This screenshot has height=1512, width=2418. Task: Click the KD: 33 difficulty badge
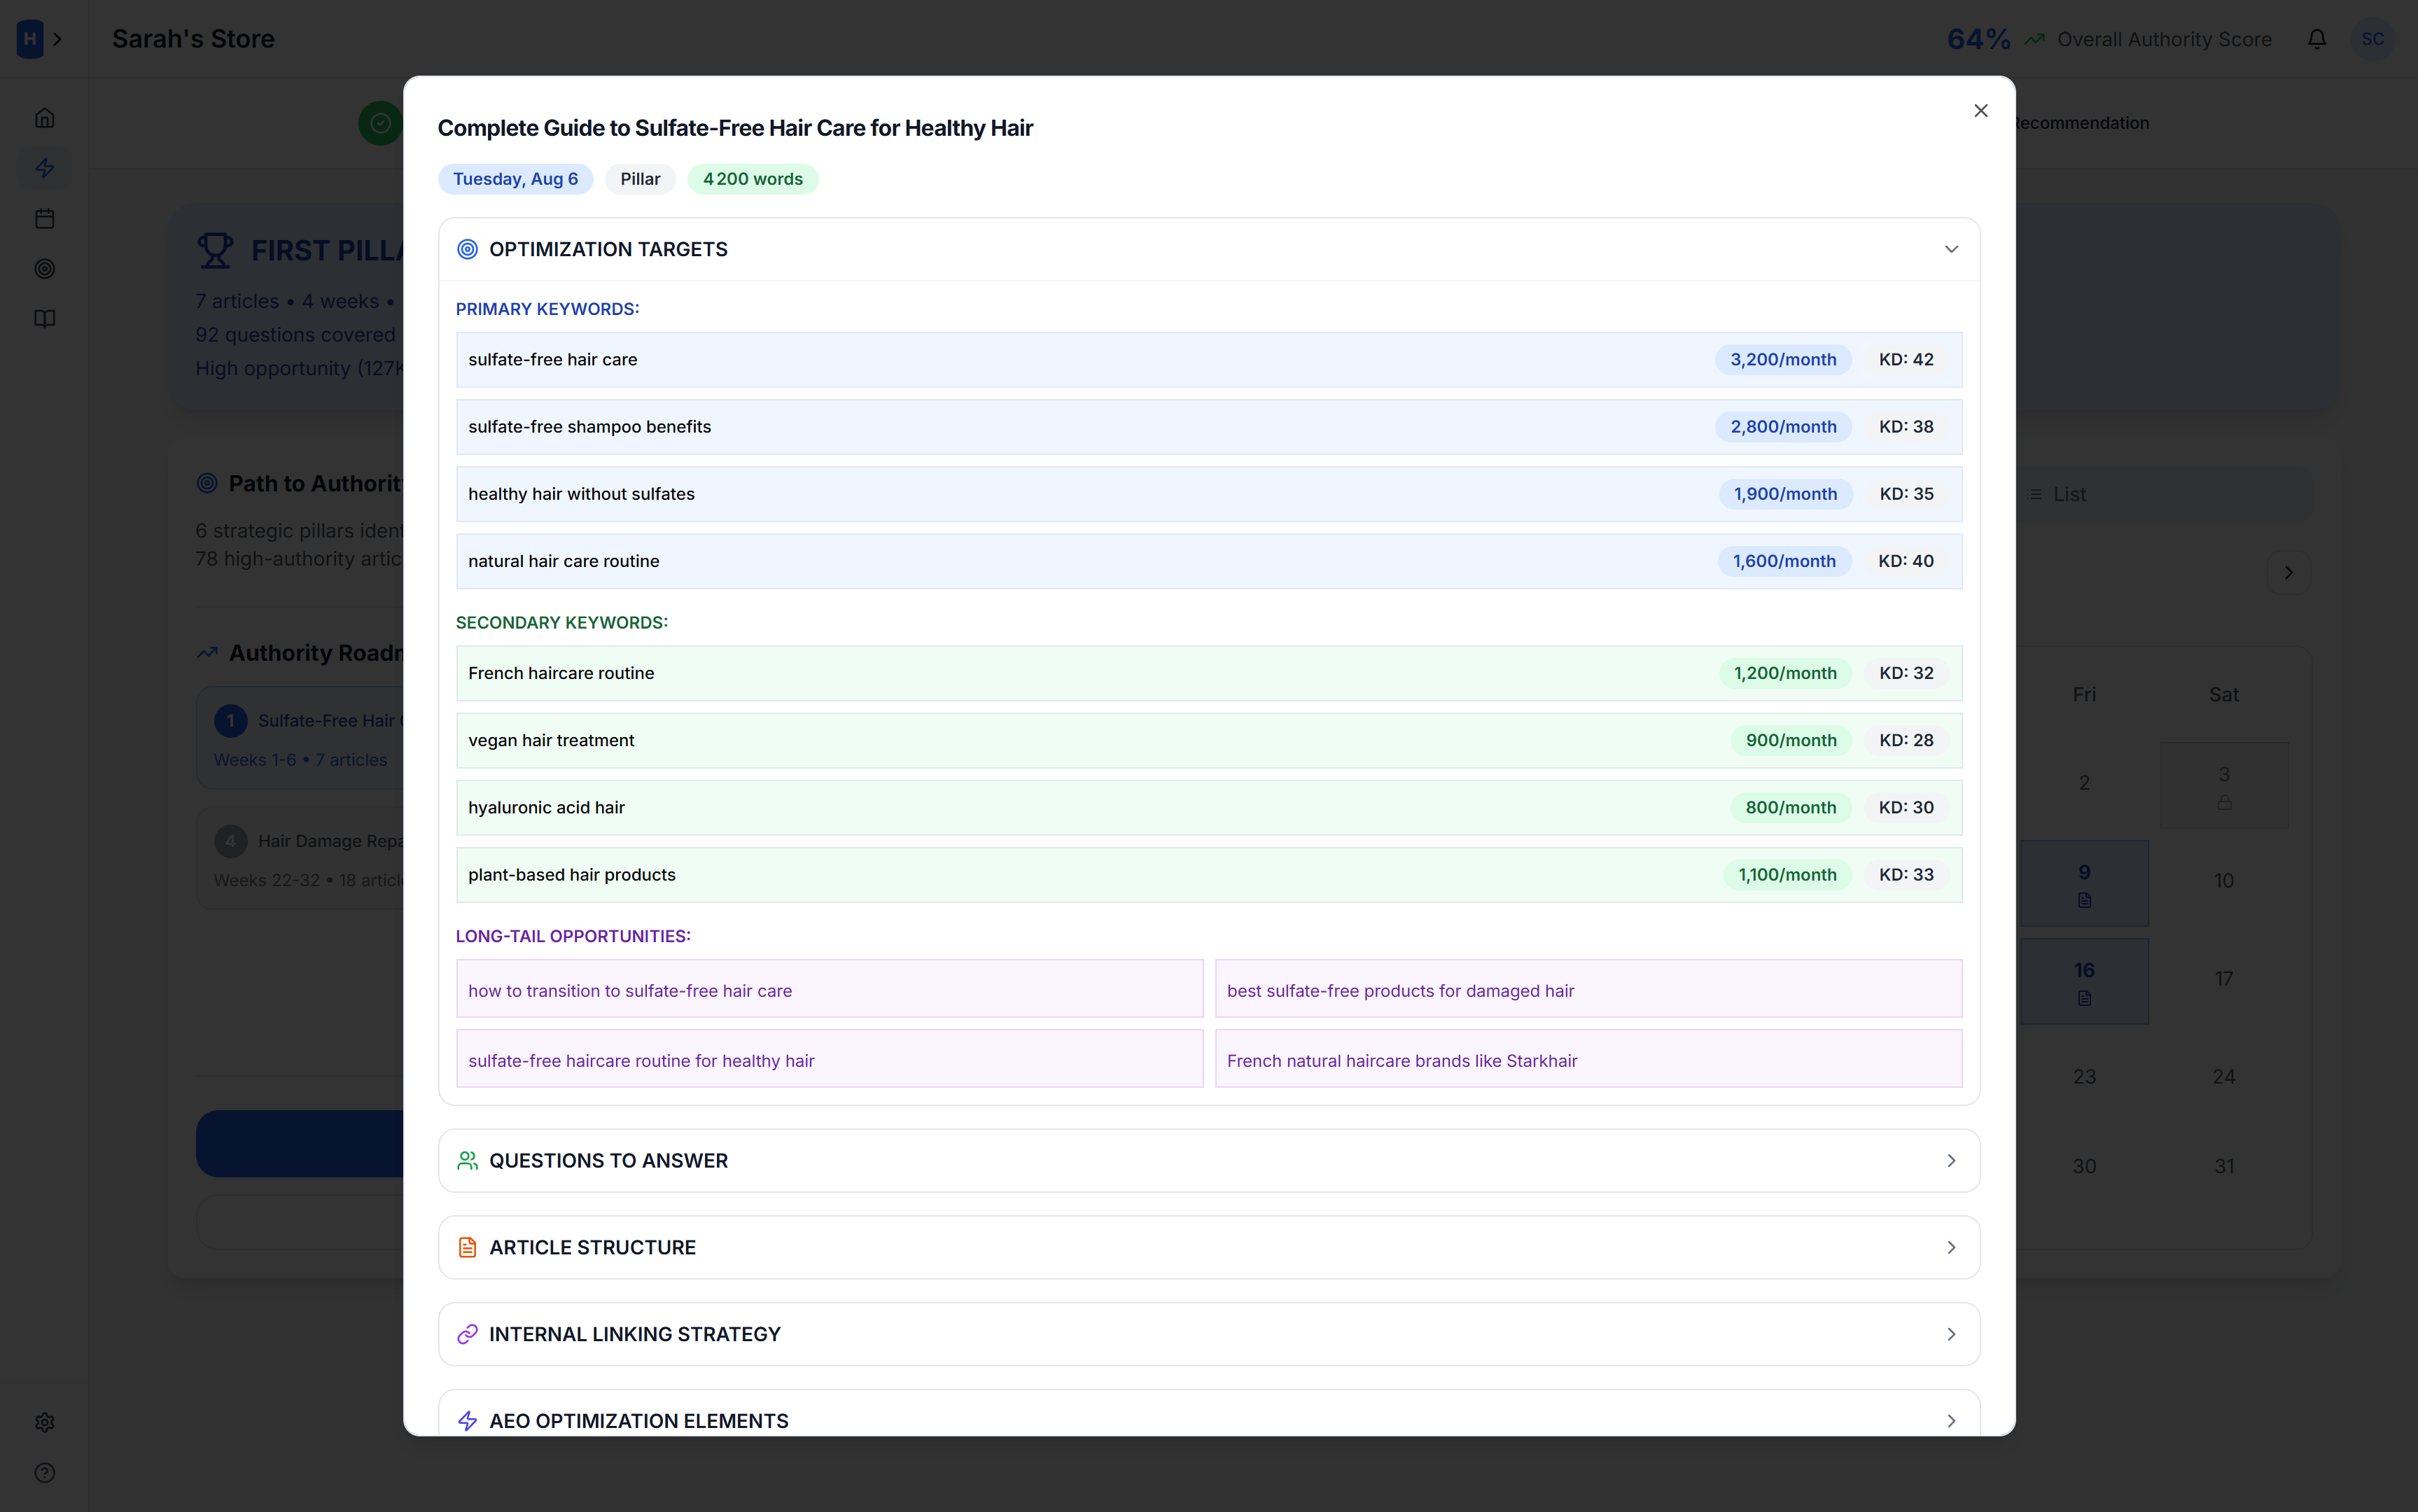[x=1906, y=875]
